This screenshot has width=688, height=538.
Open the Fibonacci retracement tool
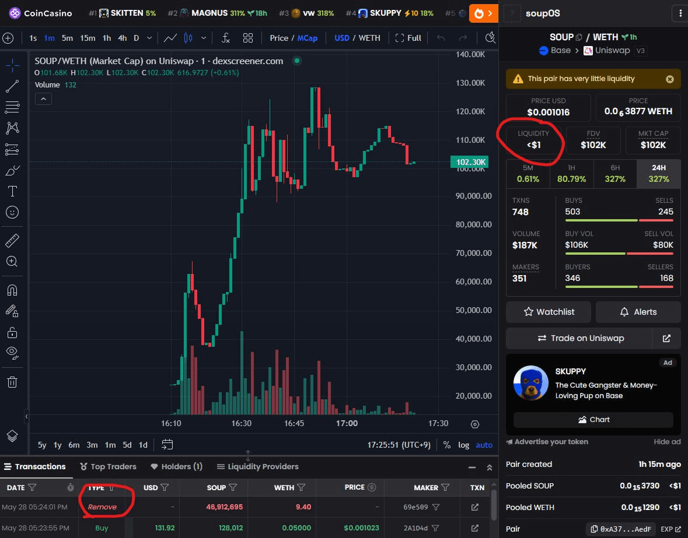click(x=12, y=107)
